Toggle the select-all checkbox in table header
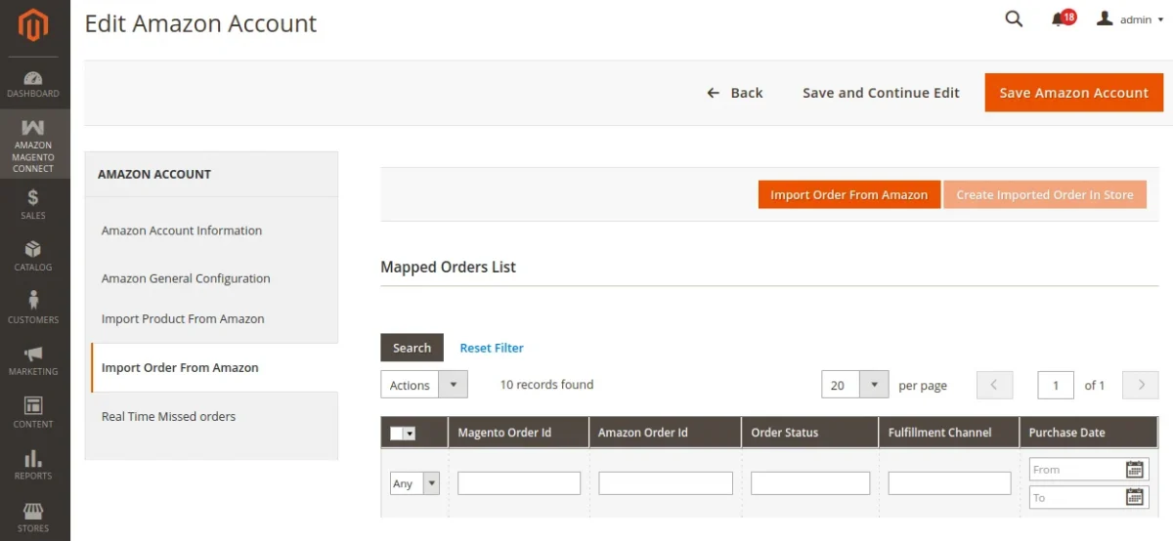Image resolution: width=1173 pixels, height=541 pixels. click(x=396, y=434)
